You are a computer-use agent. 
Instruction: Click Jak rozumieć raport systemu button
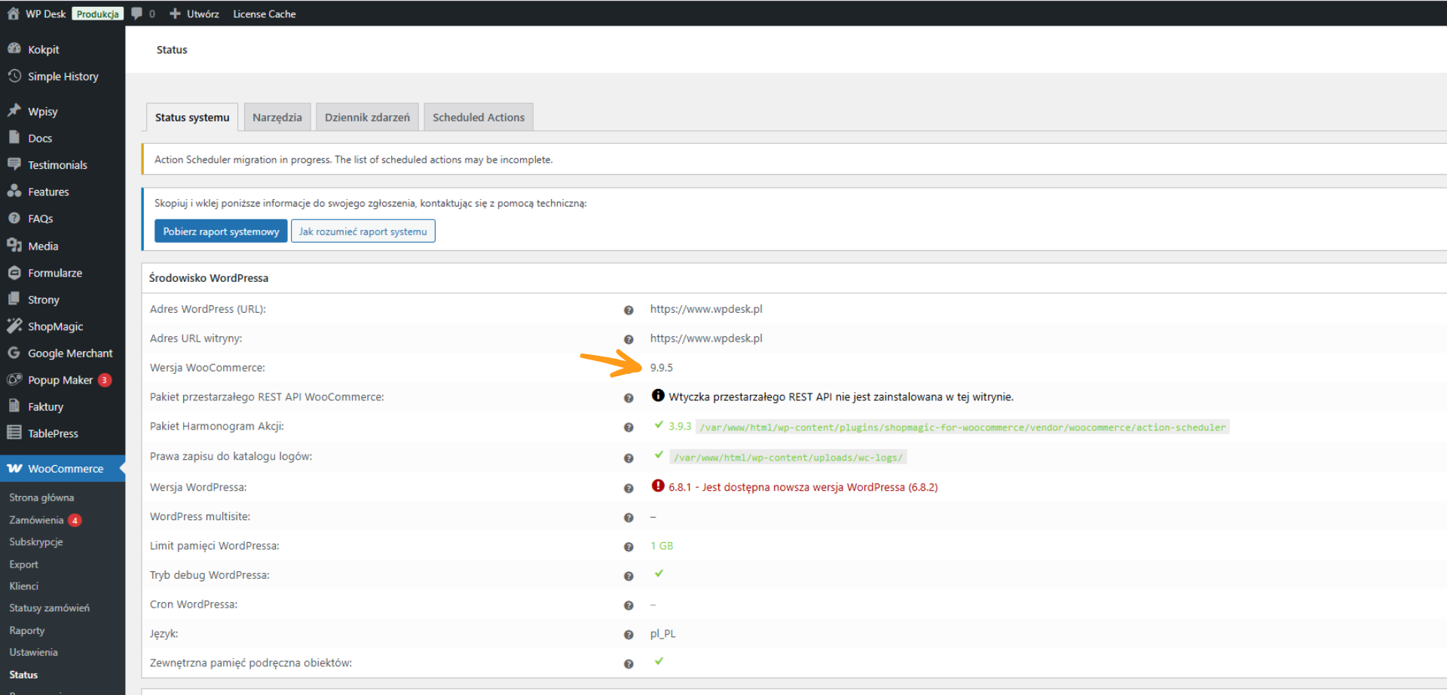(363, 231)
